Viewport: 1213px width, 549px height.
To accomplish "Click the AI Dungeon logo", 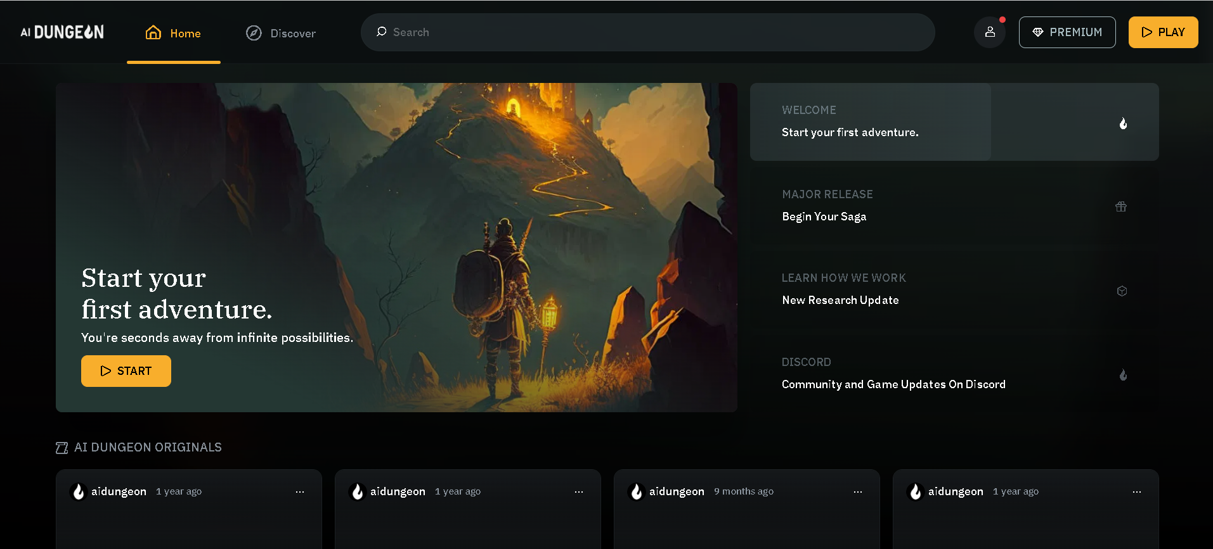I will [x=62, y=32].
